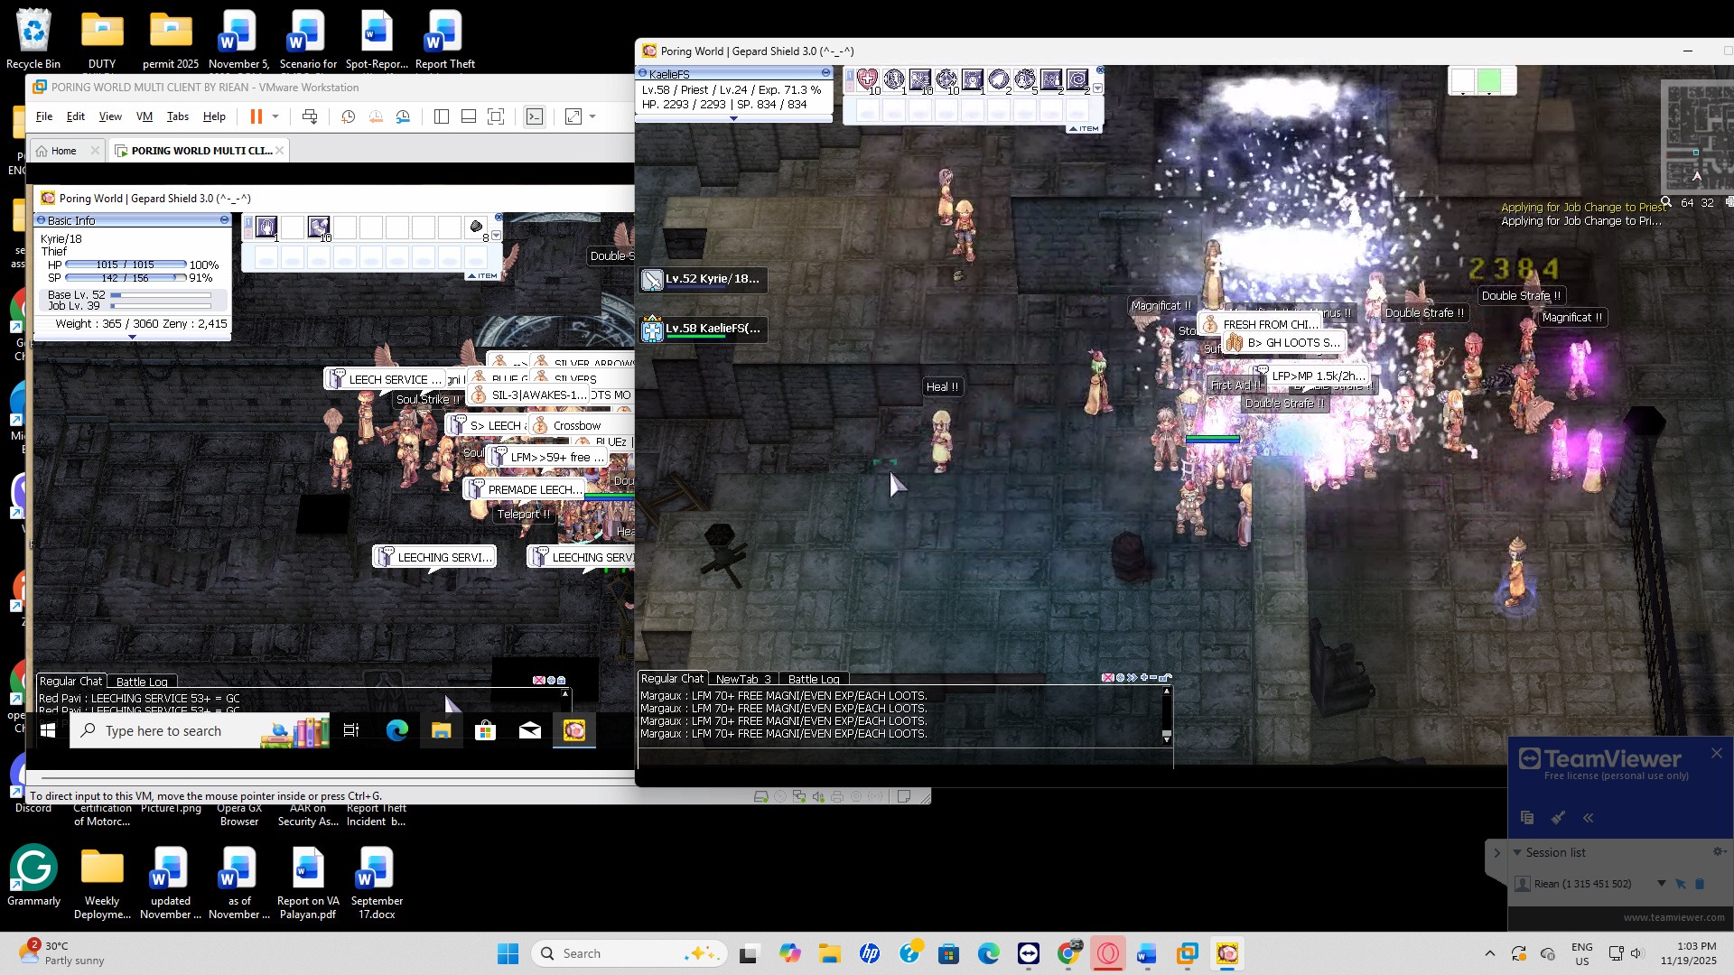The width and height of the screenshot is (1734, 975).
Task: Click the stone item slot in Kyrie hotbar
Action: (x=476, y=227)
